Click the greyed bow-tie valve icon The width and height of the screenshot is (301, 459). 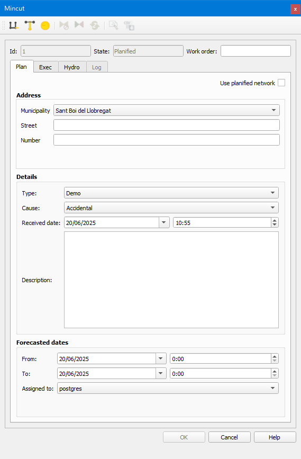[x=79, y=24]
